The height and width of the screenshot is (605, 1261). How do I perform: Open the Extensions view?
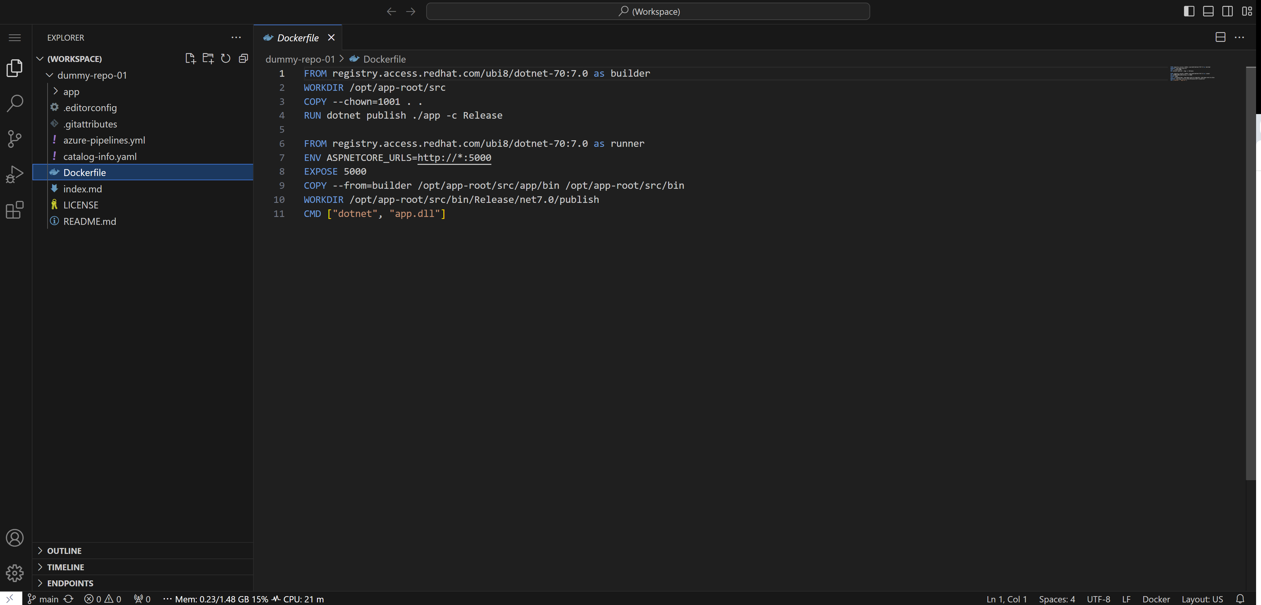pos(15,210)
